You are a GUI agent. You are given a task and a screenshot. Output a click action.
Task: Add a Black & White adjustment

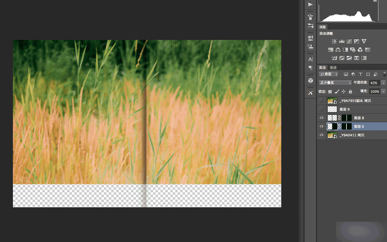pyautogui.click(x=346, y=49)
